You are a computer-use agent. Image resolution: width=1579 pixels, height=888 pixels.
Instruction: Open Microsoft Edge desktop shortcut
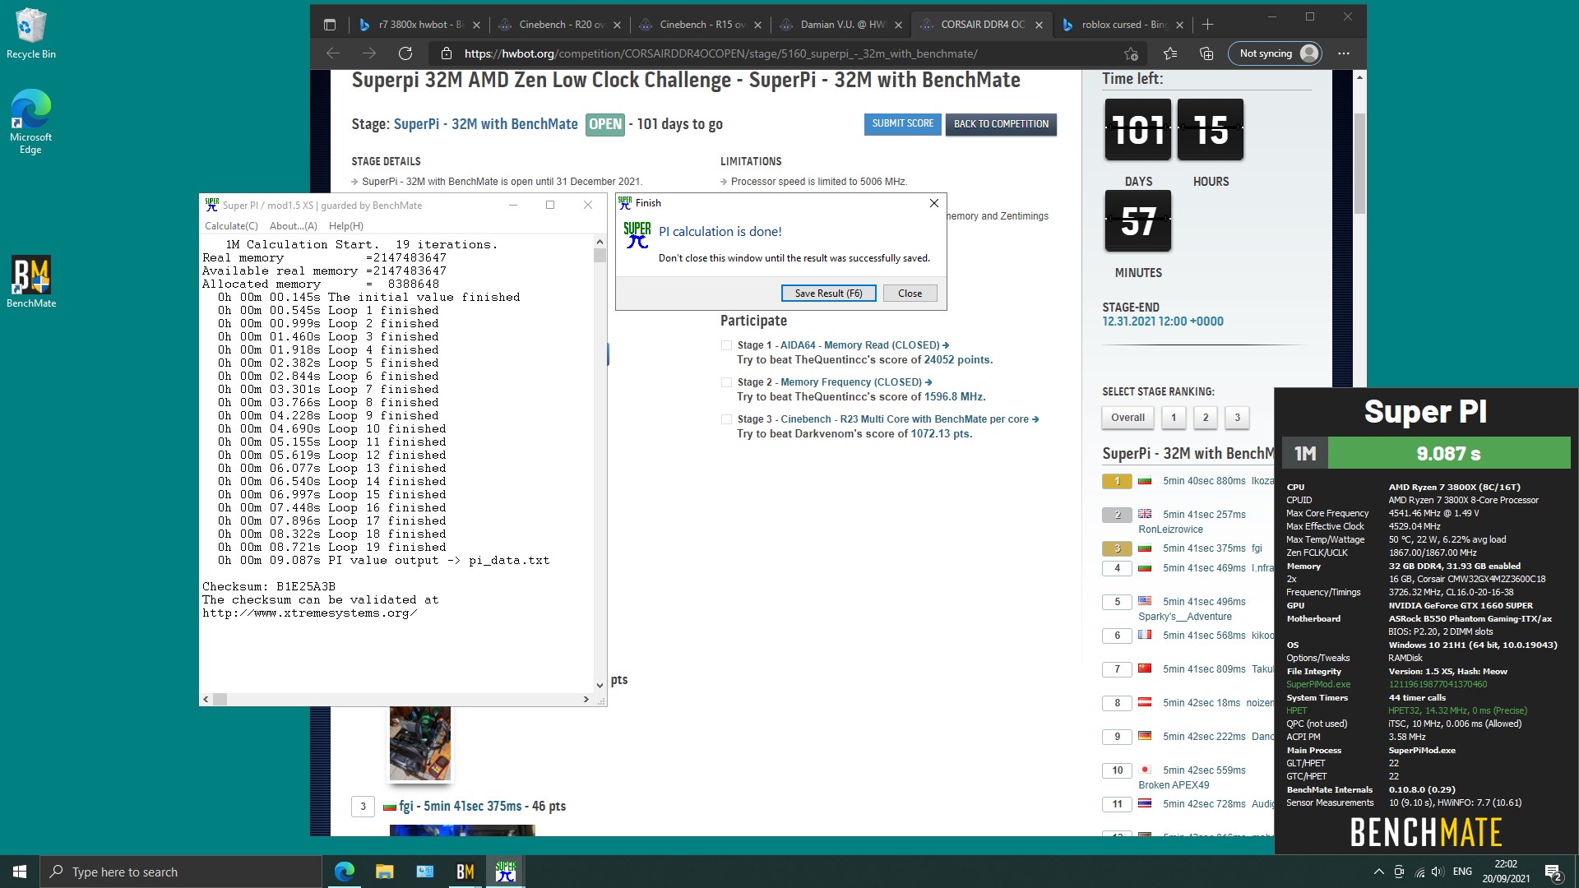tap(30, 122)
